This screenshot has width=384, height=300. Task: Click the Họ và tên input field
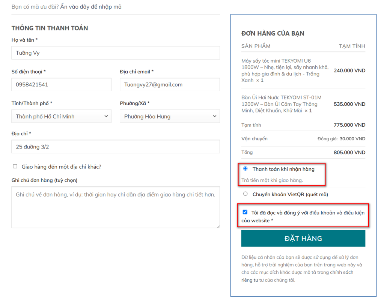click(x=116, y=53)
